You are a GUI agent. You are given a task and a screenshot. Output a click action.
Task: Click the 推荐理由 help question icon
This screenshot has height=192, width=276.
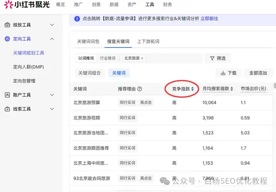pyautogui.click(x=140, y=89)
